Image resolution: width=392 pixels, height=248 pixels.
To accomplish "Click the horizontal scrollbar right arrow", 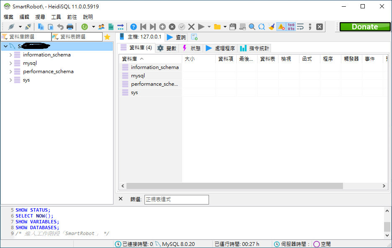I will click(x=384, y=186).
